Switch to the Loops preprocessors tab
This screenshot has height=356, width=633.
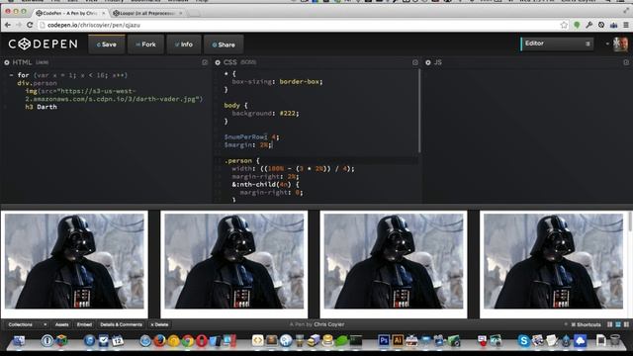146,13
